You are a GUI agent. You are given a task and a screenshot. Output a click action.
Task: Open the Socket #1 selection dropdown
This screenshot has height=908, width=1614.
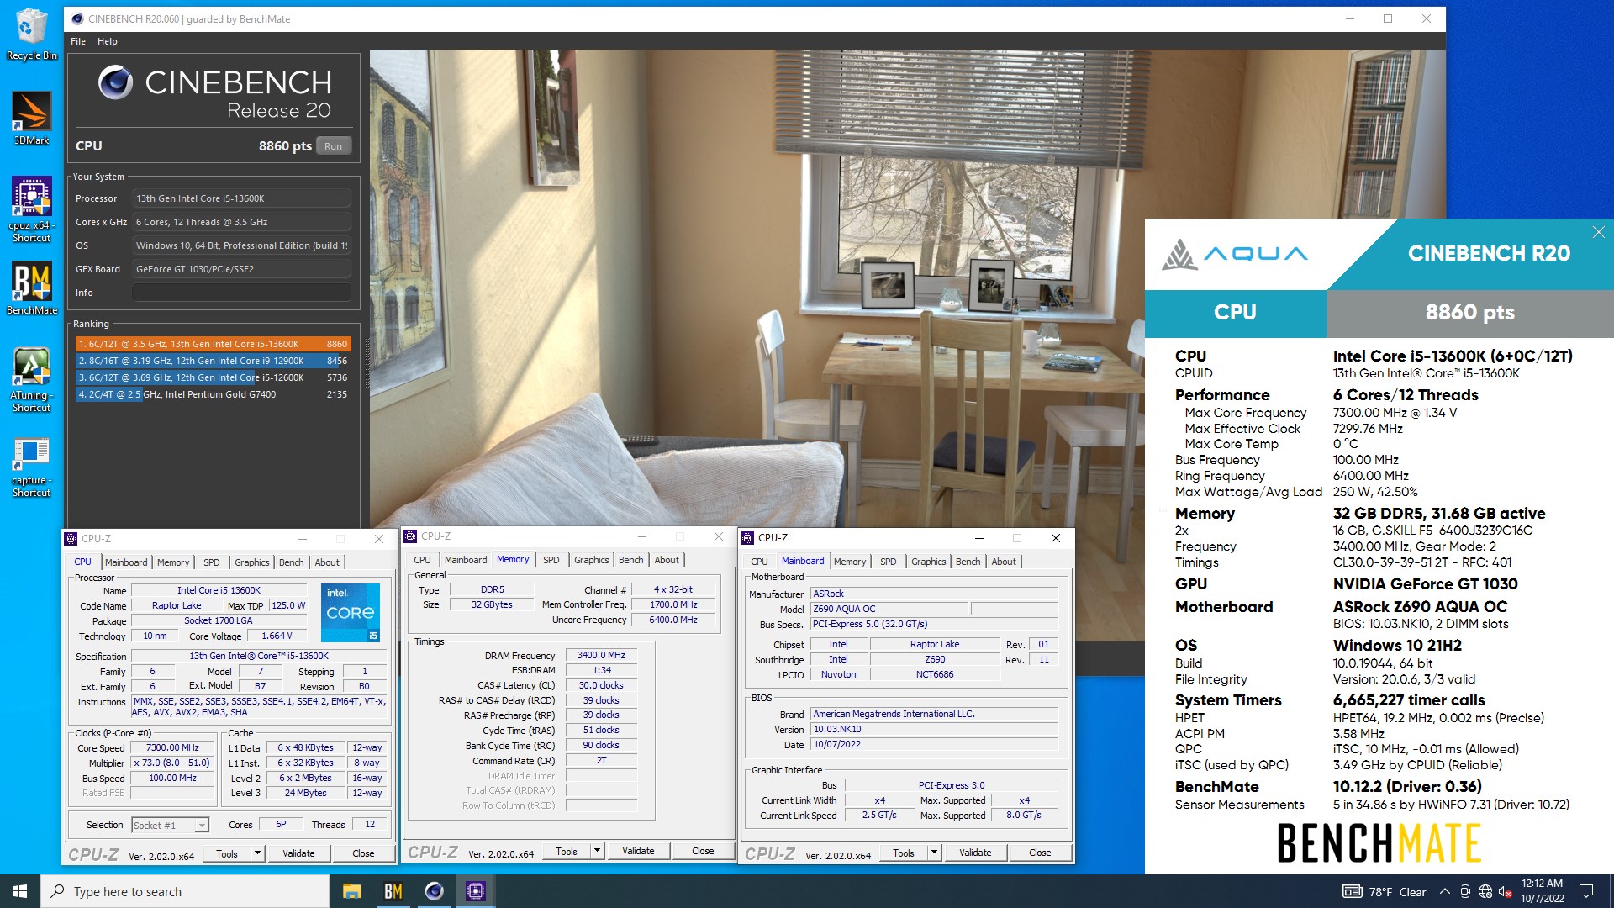170,826
